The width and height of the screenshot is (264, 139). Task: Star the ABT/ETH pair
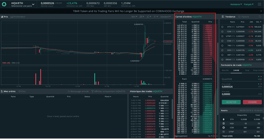point(222,55)
